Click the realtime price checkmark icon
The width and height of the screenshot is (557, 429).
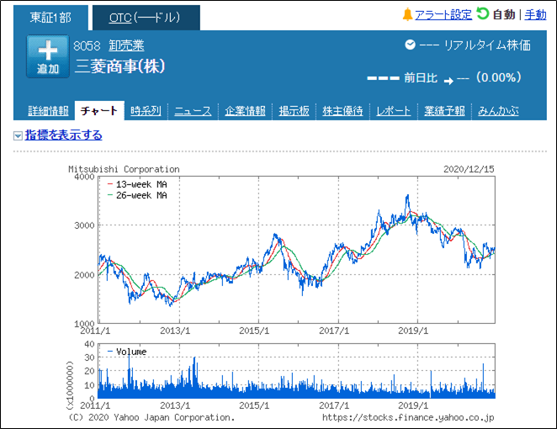click(410, 45)
